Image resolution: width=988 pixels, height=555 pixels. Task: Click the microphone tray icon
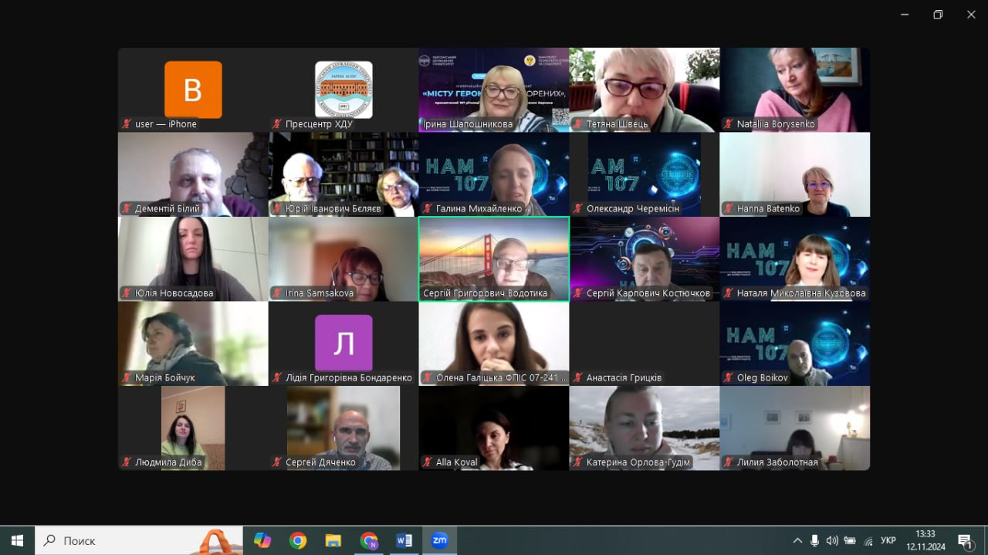814,540
